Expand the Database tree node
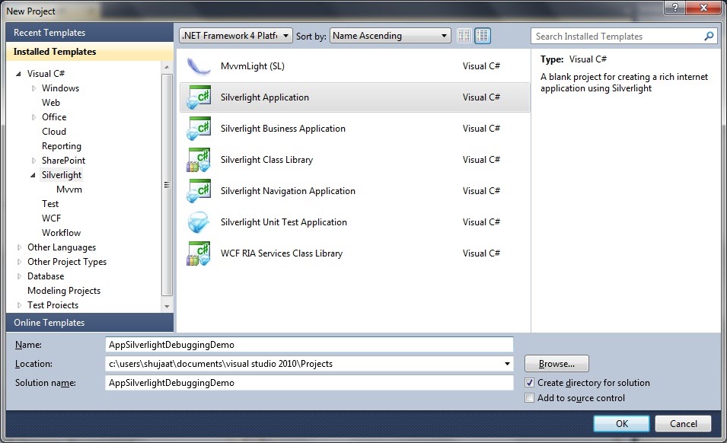The height and width of the screenshot is (443, 727). tap(19, 276)
